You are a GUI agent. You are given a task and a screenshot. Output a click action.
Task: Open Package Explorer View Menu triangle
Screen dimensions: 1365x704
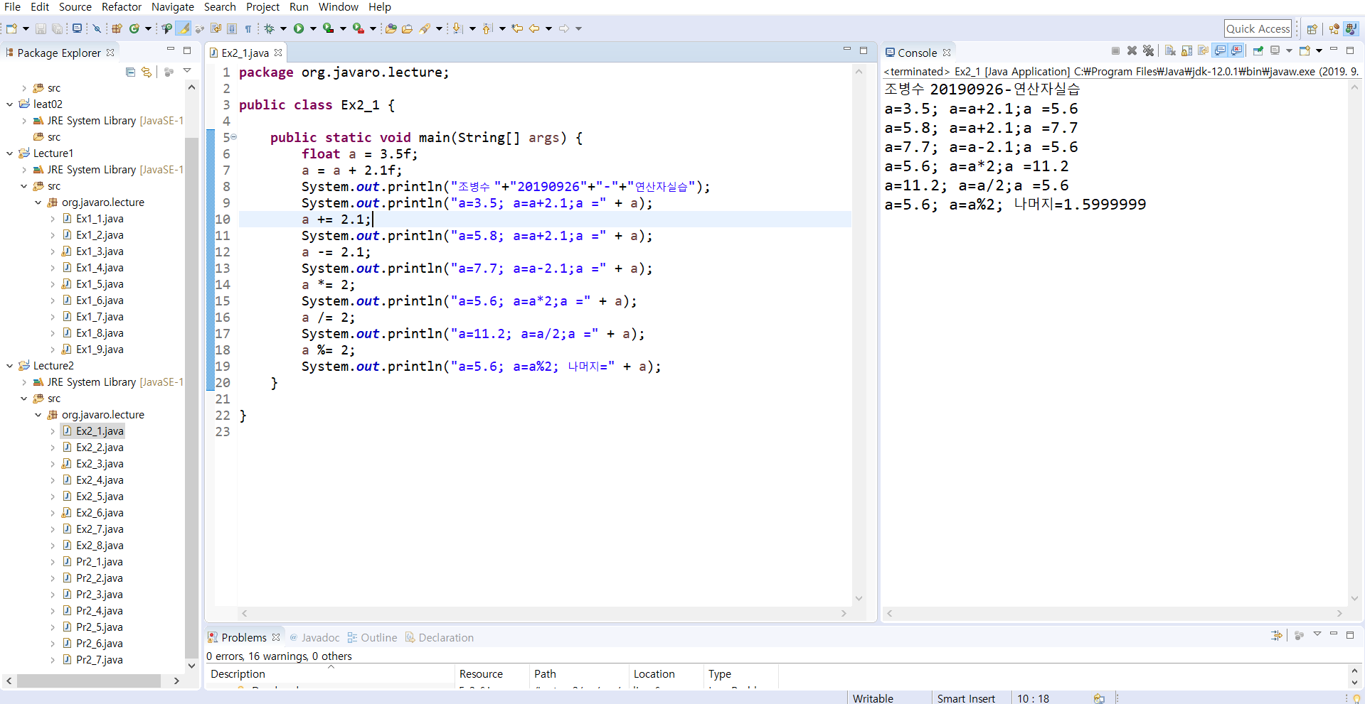pos(187,71)
